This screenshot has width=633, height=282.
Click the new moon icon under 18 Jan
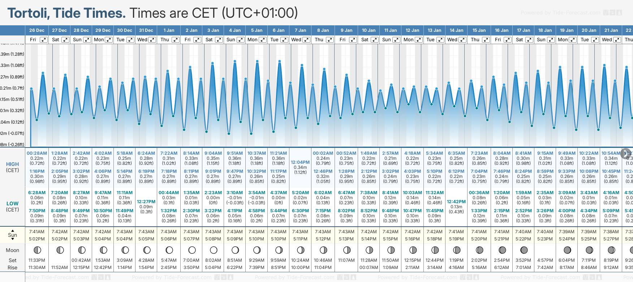[x=546, y=250]
